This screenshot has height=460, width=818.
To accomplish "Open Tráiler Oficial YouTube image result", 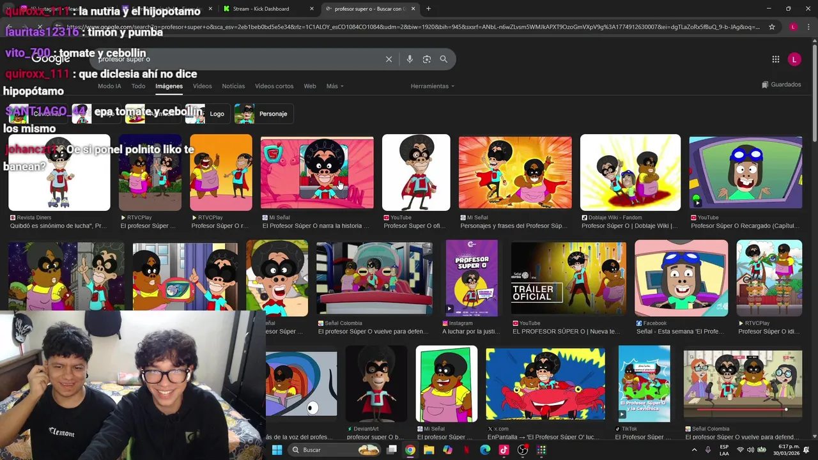I will 569,279.
